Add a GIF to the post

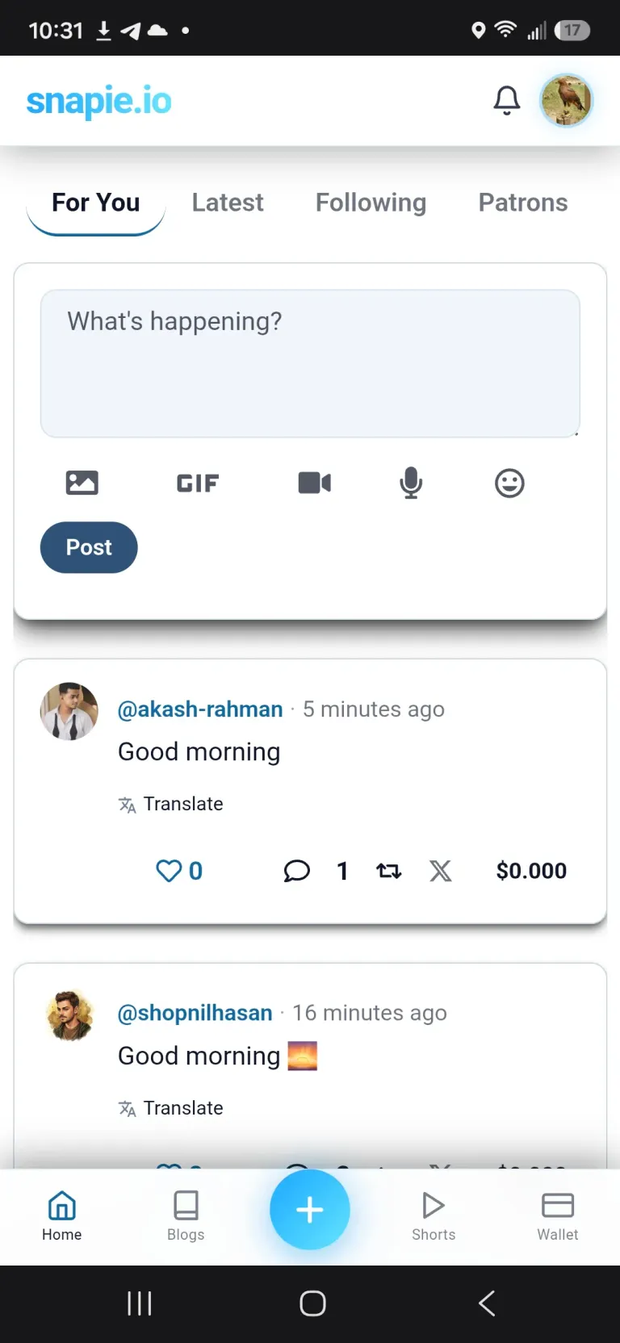click(198, 483)
